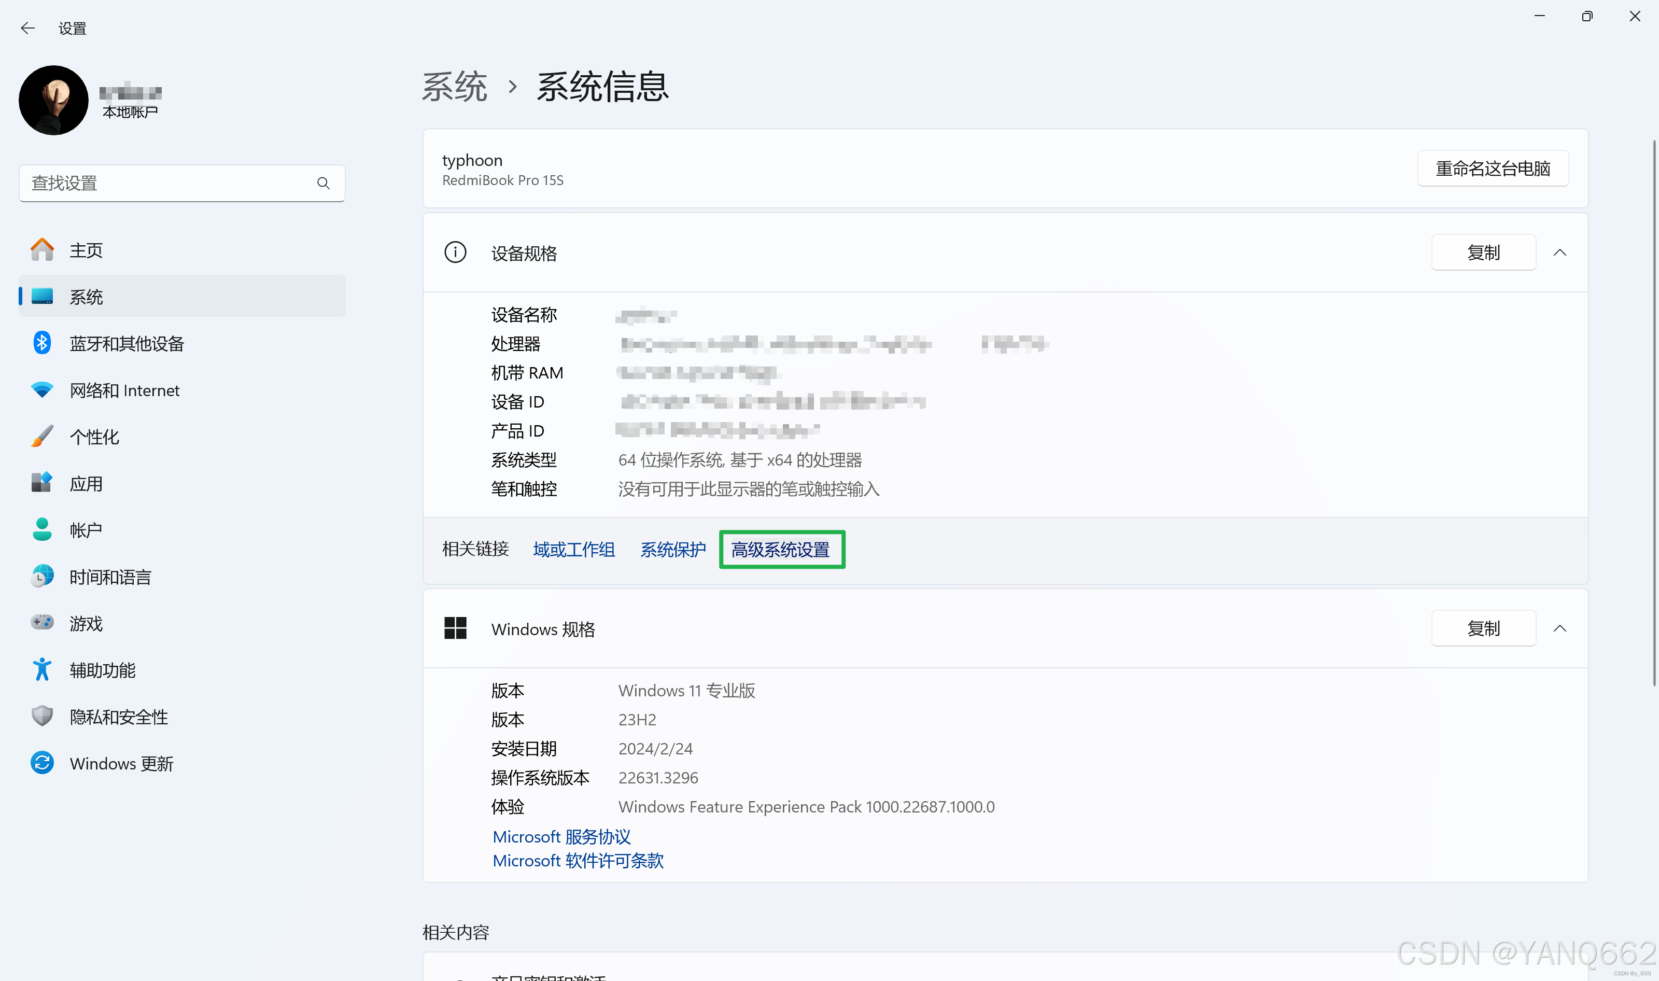This screenshot has height=981, width=1659.
Task: Collapse the Device specifications section
Action: point(1559,253)
